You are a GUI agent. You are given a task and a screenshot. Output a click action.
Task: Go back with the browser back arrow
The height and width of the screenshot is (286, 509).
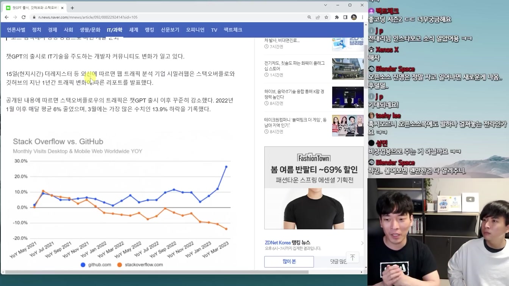coord(6,17)
